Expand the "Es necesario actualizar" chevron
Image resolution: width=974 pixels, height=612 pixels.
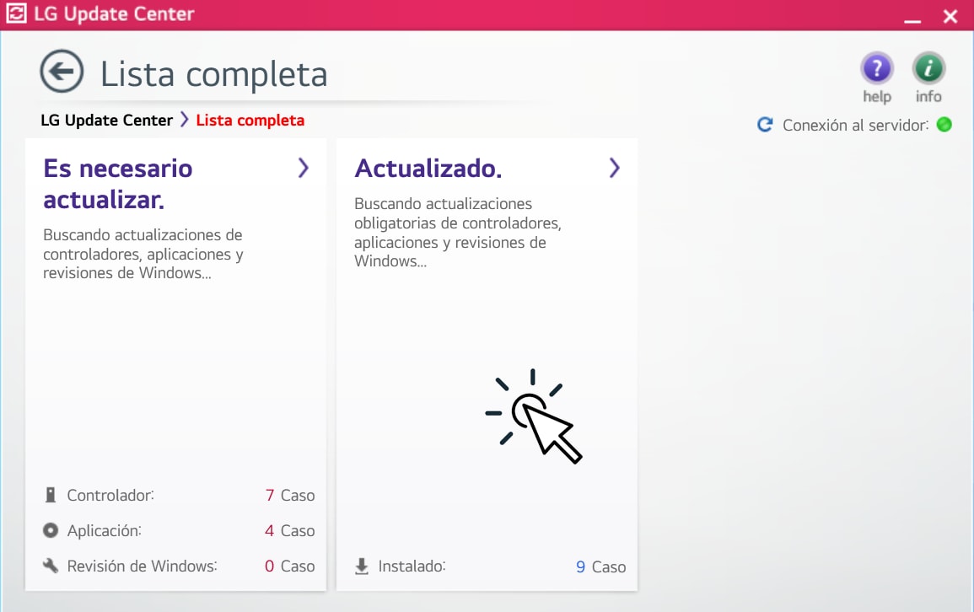303,168
